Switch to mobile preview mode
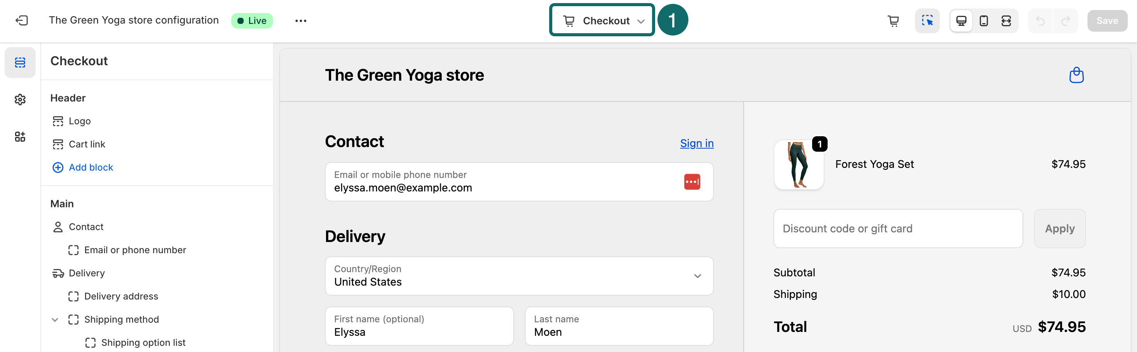Image resolution: width=1137 pixels, height=352 pixels. coord(983,21)
